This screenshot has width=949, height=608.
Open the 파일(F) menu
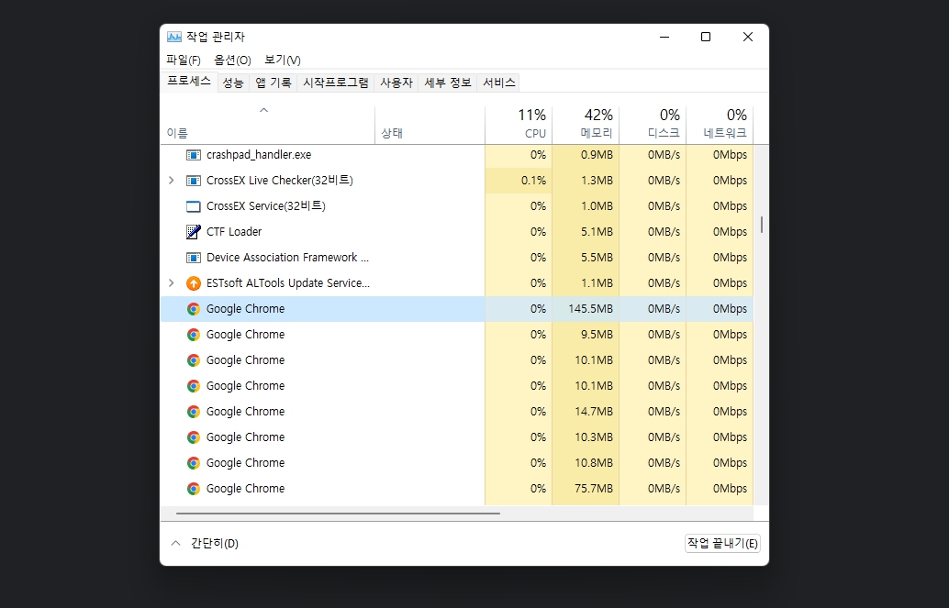[184, 60]
